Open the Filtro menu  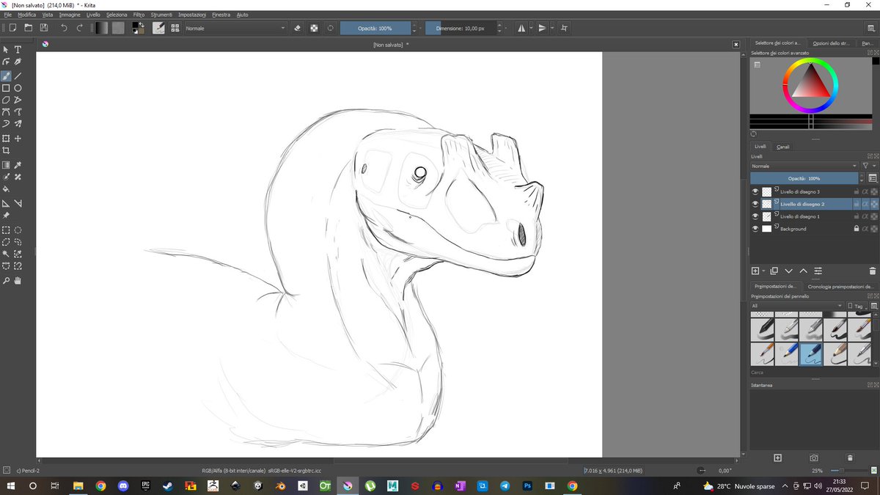coord(139,15)
